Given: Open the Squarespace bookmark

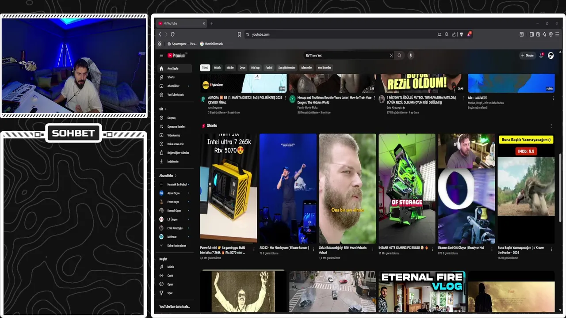Looking at the screenshot, I should click(x=182, y=44).
